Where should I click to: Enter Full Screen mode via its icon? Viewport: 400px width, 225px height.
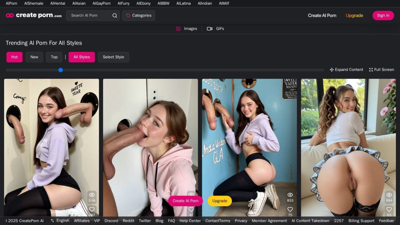[371, 70]
